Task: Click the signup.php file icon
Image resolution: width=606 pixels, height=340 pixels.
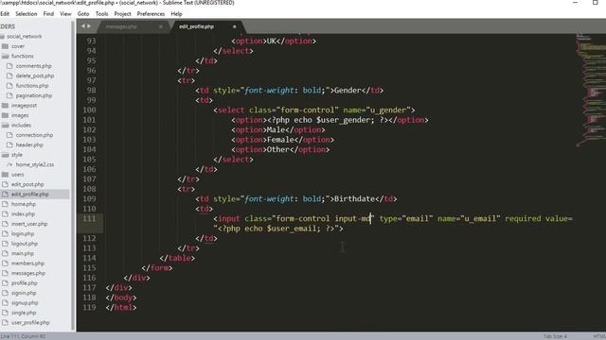Action: coord(5,303)
